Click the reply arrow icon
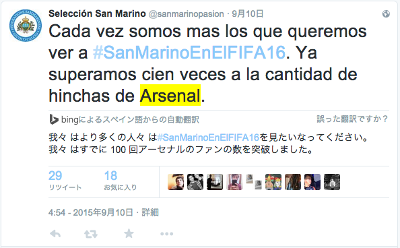The width and height of the screenshot is (400, 248). (x=55, y=233)
